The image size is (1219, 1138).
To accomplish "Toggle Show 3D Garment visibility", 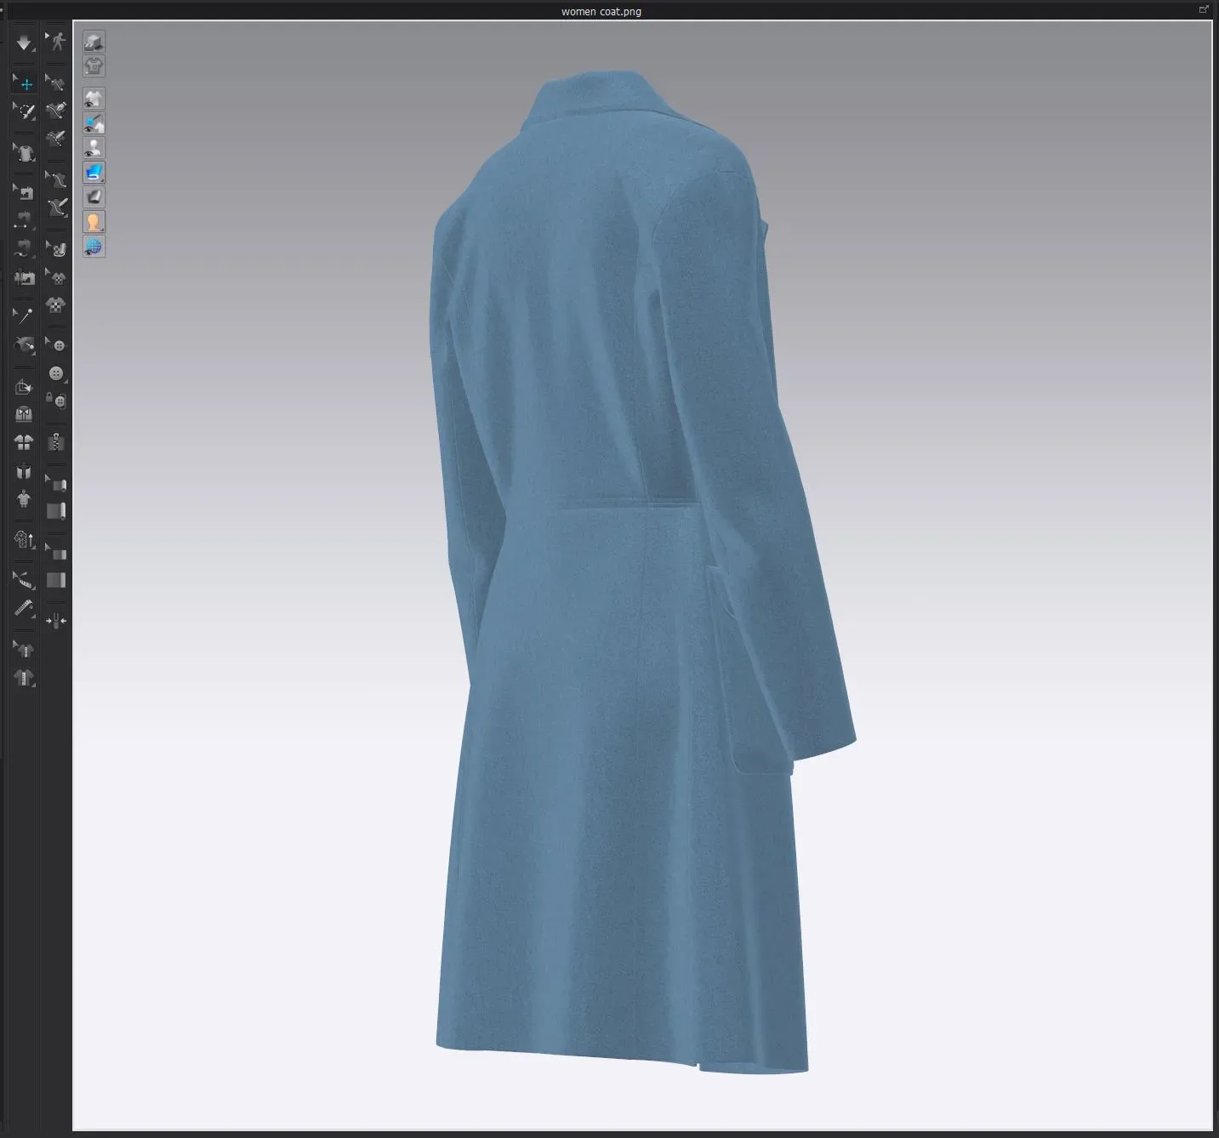I will (94, 98).
